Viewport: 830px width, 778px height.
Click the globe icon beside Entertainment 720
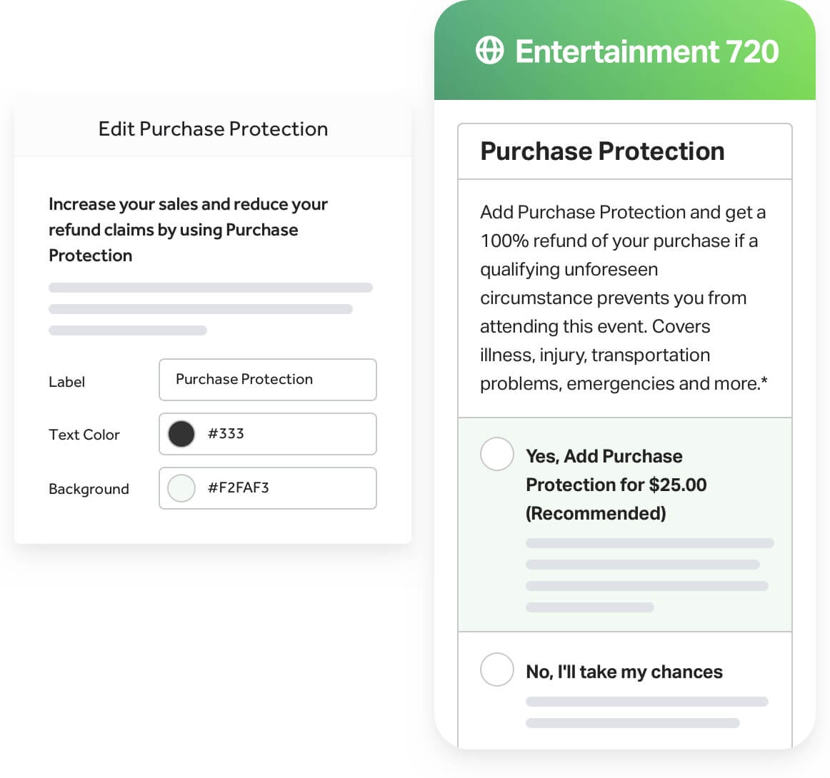click(490, 51)
